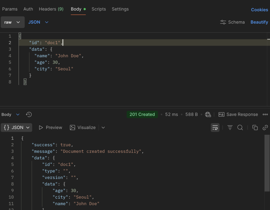Click the network globe lock icon
270x210 pixels.
pos(208,115)
